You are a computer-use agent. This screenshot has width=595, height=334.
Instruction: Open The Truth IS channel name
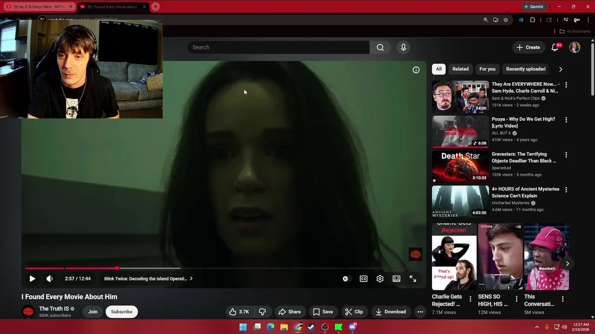(54, 308)
